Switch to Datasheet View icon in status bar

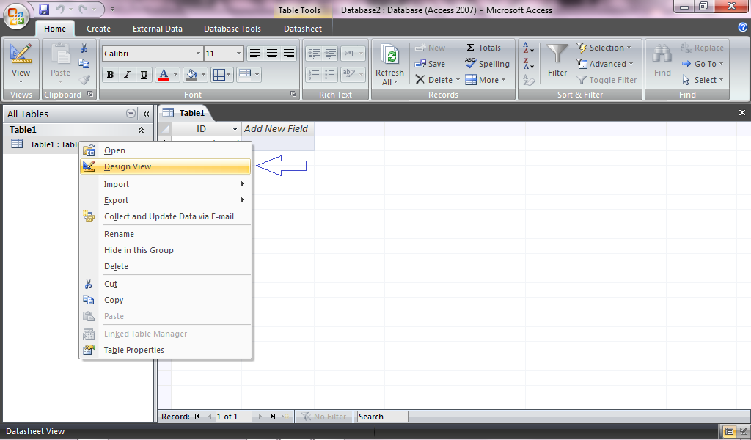point(730,431)
